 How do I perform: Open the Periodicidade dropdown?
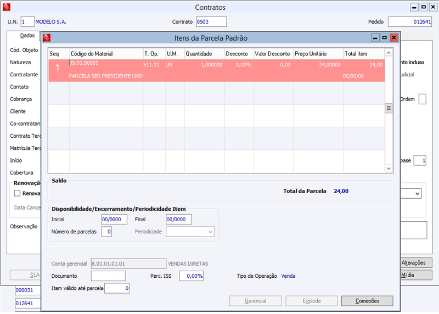pyautogui.click(x=210, y=232)
